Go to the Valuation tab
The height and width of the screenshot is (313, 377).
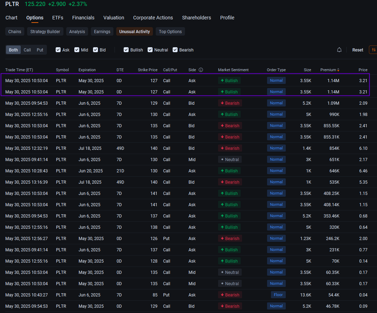114,18
